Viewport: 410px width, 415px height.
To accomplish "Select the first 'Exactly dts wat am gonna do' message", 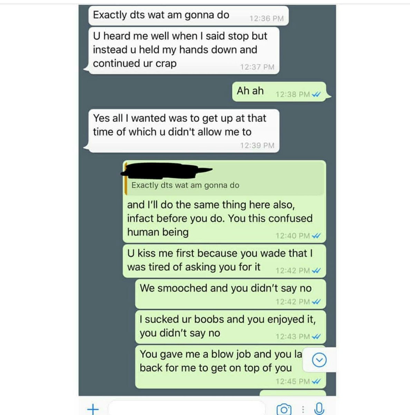I will pos(161,15).
